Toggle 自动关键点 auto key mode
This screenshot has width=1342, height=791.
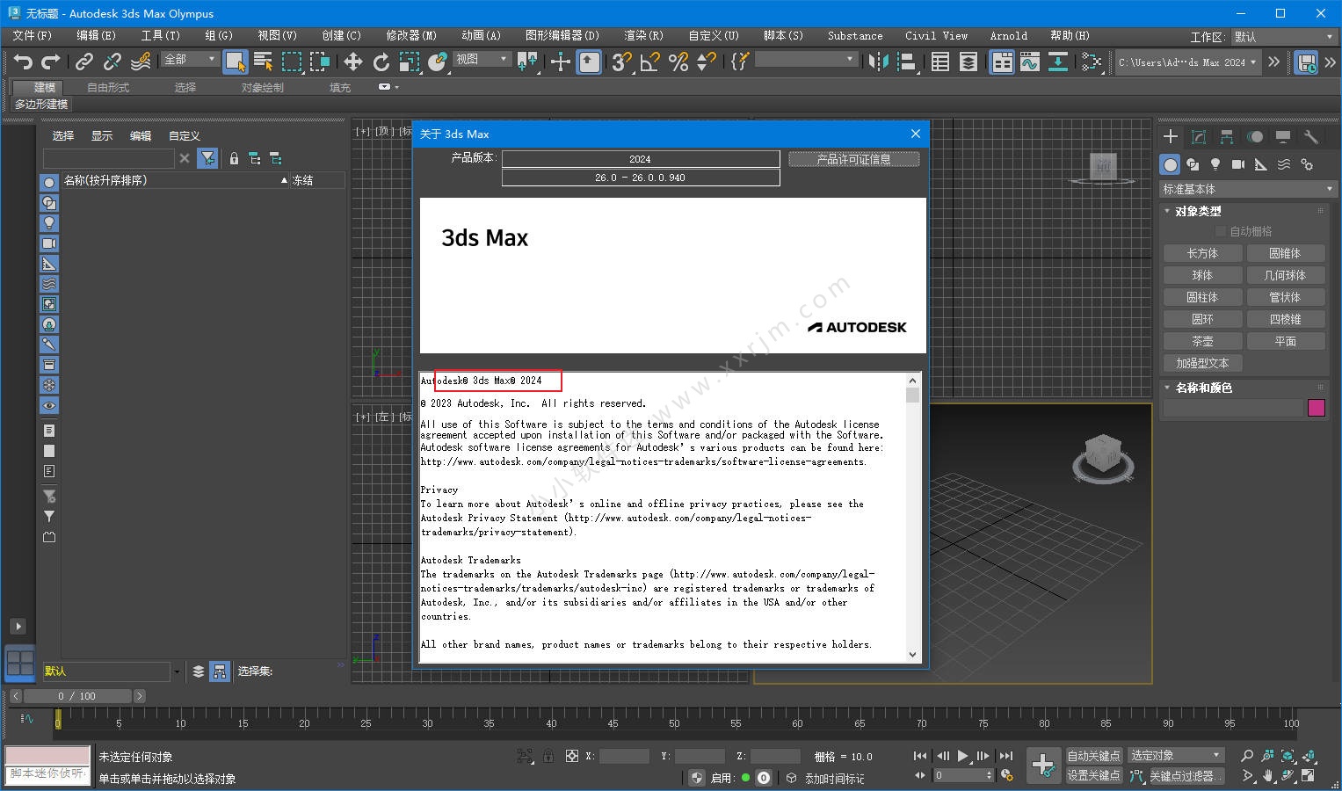coord(1093,756)
